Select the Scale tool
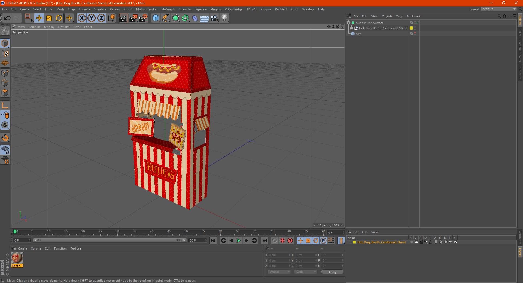 click(49, 18)
